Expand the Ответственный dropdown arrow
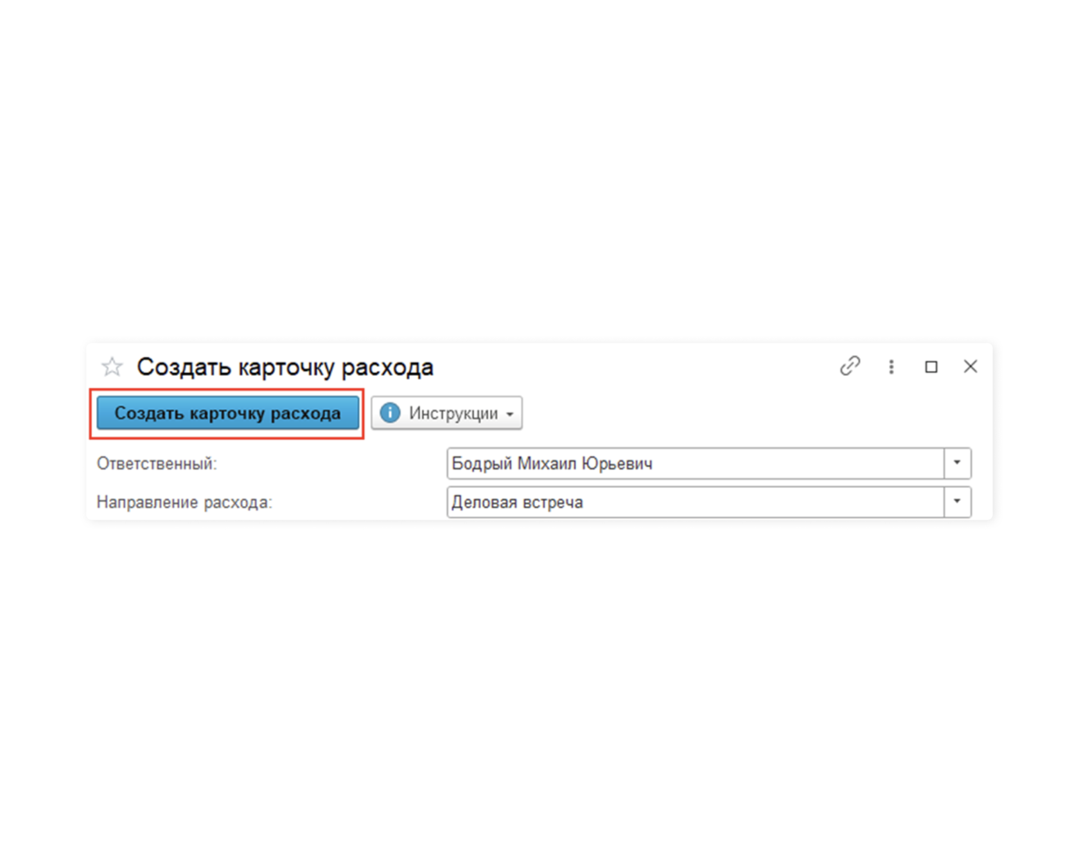Screen dimensions: 1079x863 [957, 463]
